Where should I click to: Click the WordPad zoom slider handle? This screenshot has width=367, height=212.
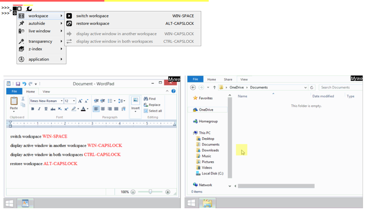coord(150,192)
